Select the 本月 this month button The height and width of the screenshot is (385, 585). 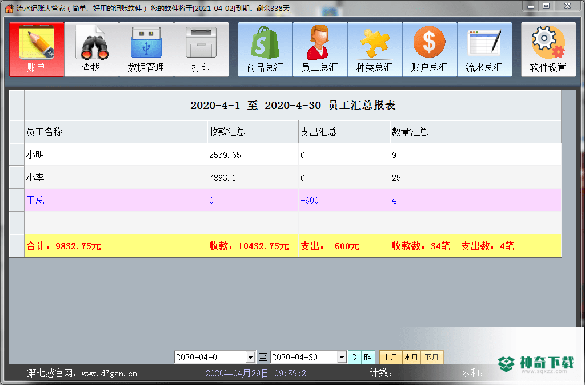(411, 358)
